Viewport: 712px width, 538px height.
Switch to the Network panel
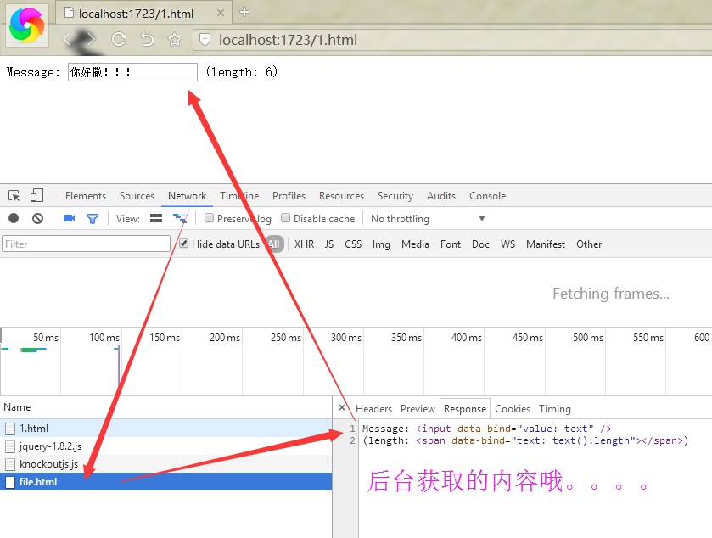pos(187,196)
